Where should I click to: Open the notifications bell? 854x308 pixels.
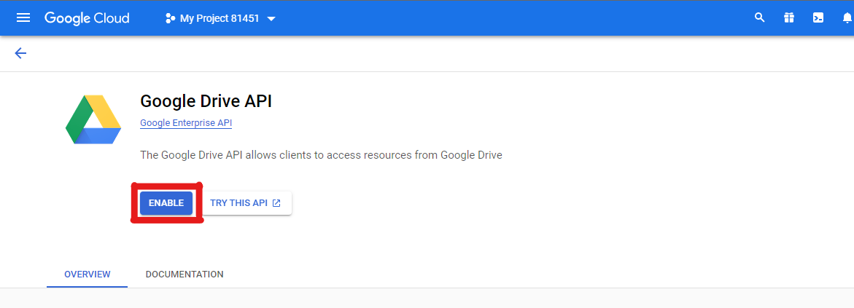pos(847,18)
